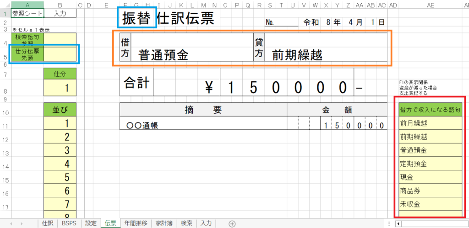Viewport: 469px width, 228px height.
Task: Select the column A header
Action: (27, 5)
